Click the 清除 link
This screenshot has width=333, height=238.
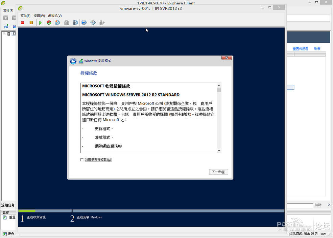click(318, 205)
